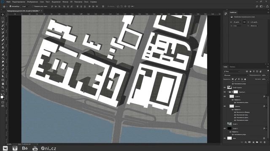Delete layer with the trash icon
The image size is (270, 151).
[265, 142]
